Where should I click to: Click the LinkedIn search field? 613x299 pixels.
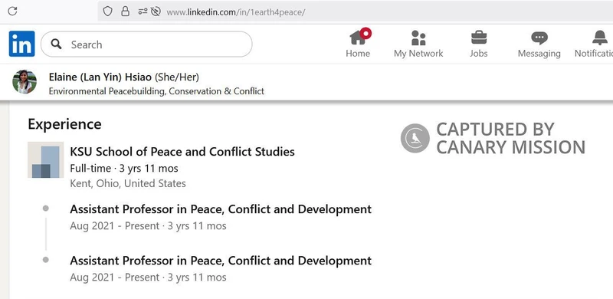click(x=146, y=44)
